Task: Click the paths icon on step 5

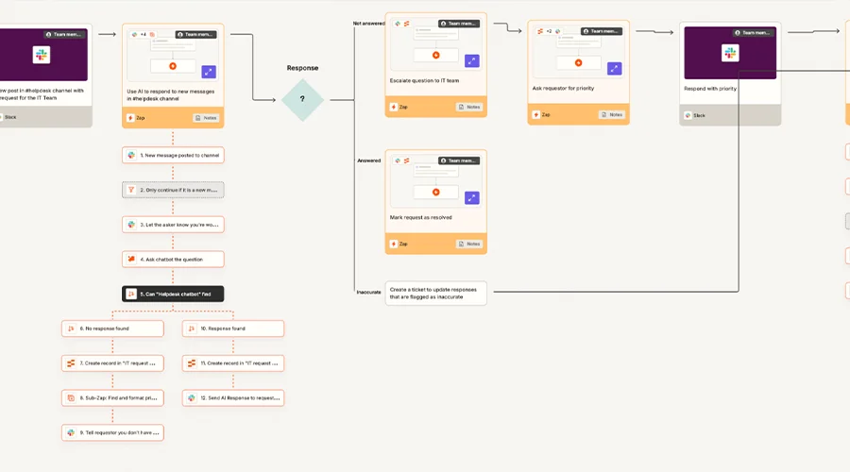Action: (x=131, y=295)
